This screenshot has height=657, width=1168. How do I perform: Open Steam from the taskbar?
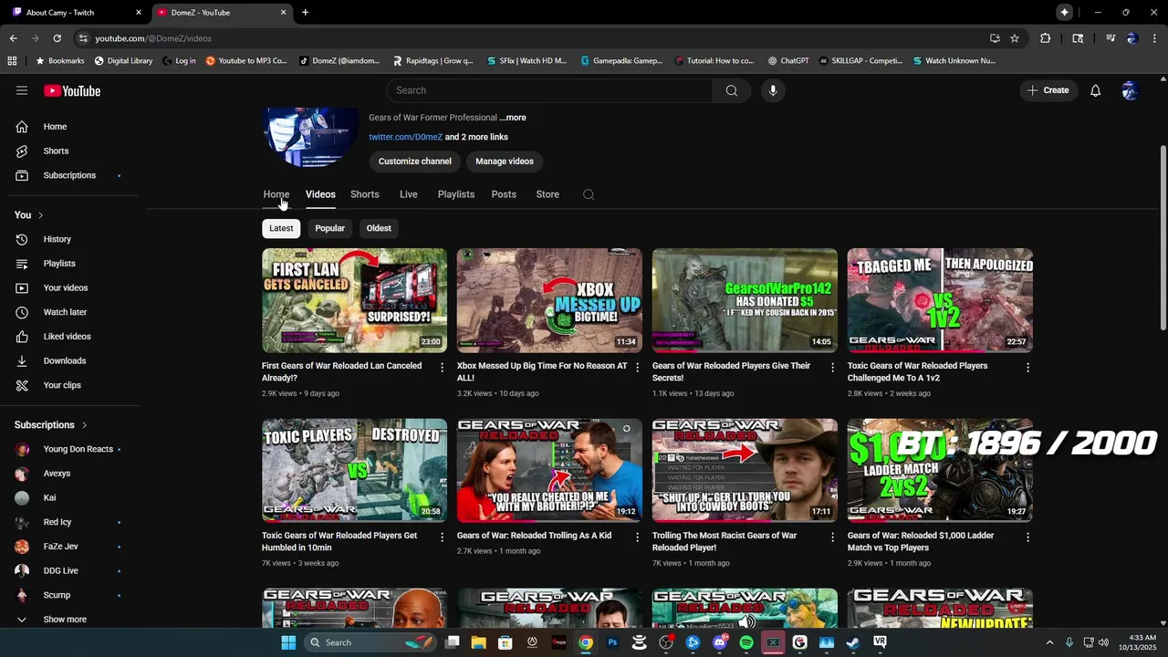click(852, 642)
